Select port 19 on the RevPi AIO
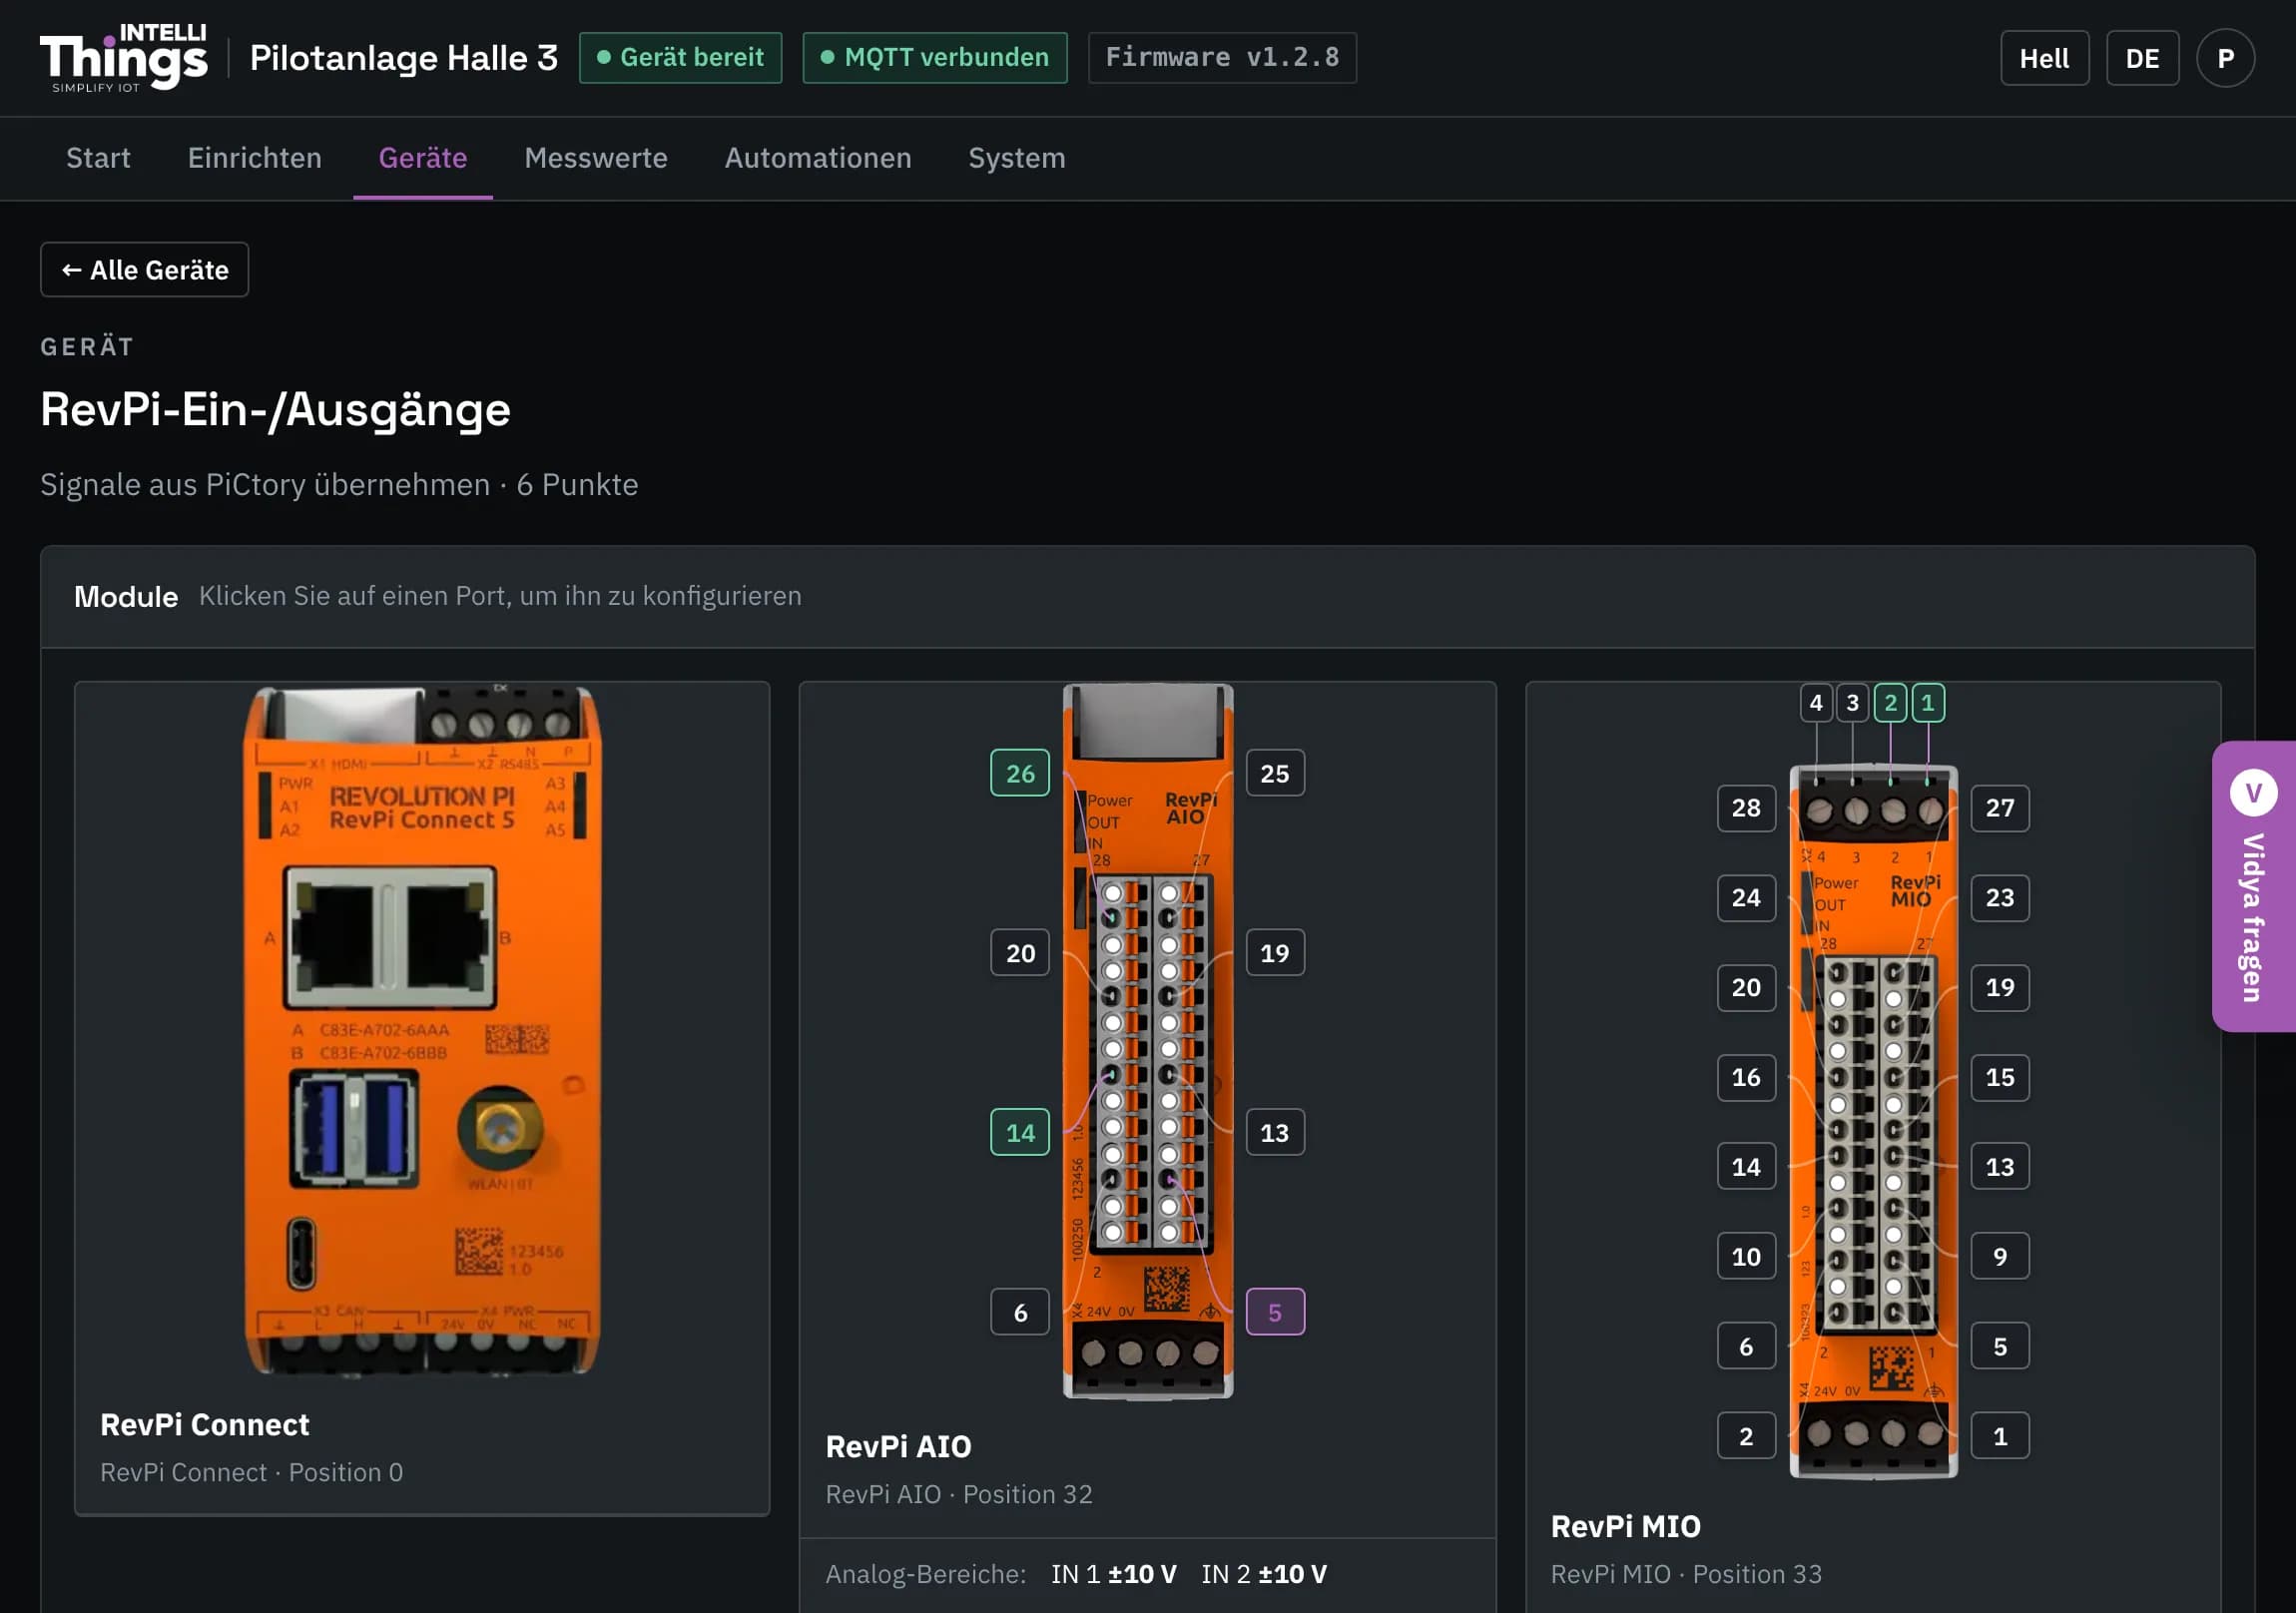Image resolution: width=2296 pixels, height=1613 pixels. pyautogui.click(x=1275, y=953)
